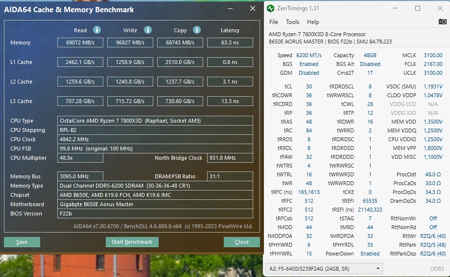This screenshot has width=450, height=277.
Task: Select L3 Cache Copy value 730.60 GB/s
Action: point(180,101)
